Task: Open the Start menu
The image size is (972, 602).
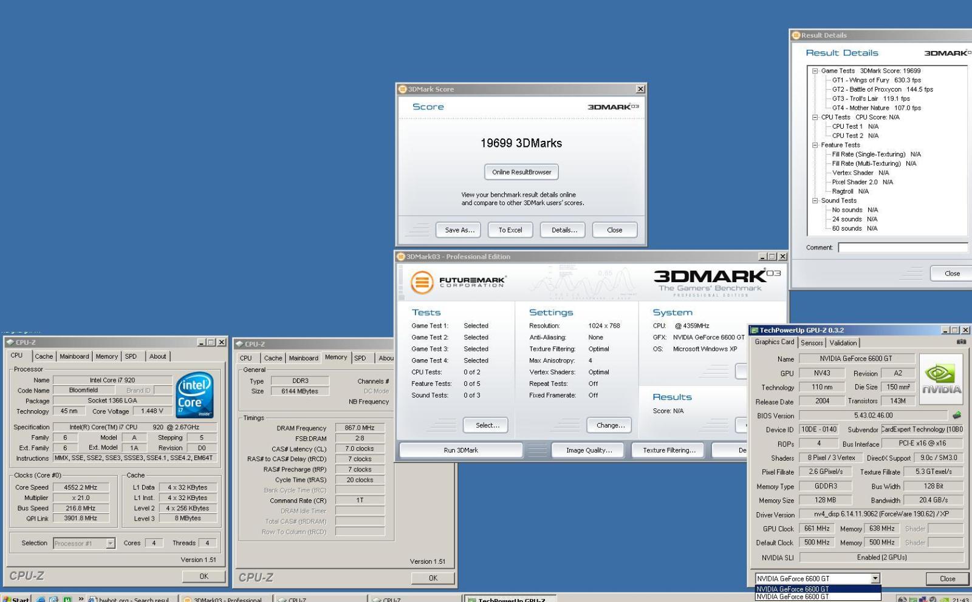Action: click(x=16, y=599)
